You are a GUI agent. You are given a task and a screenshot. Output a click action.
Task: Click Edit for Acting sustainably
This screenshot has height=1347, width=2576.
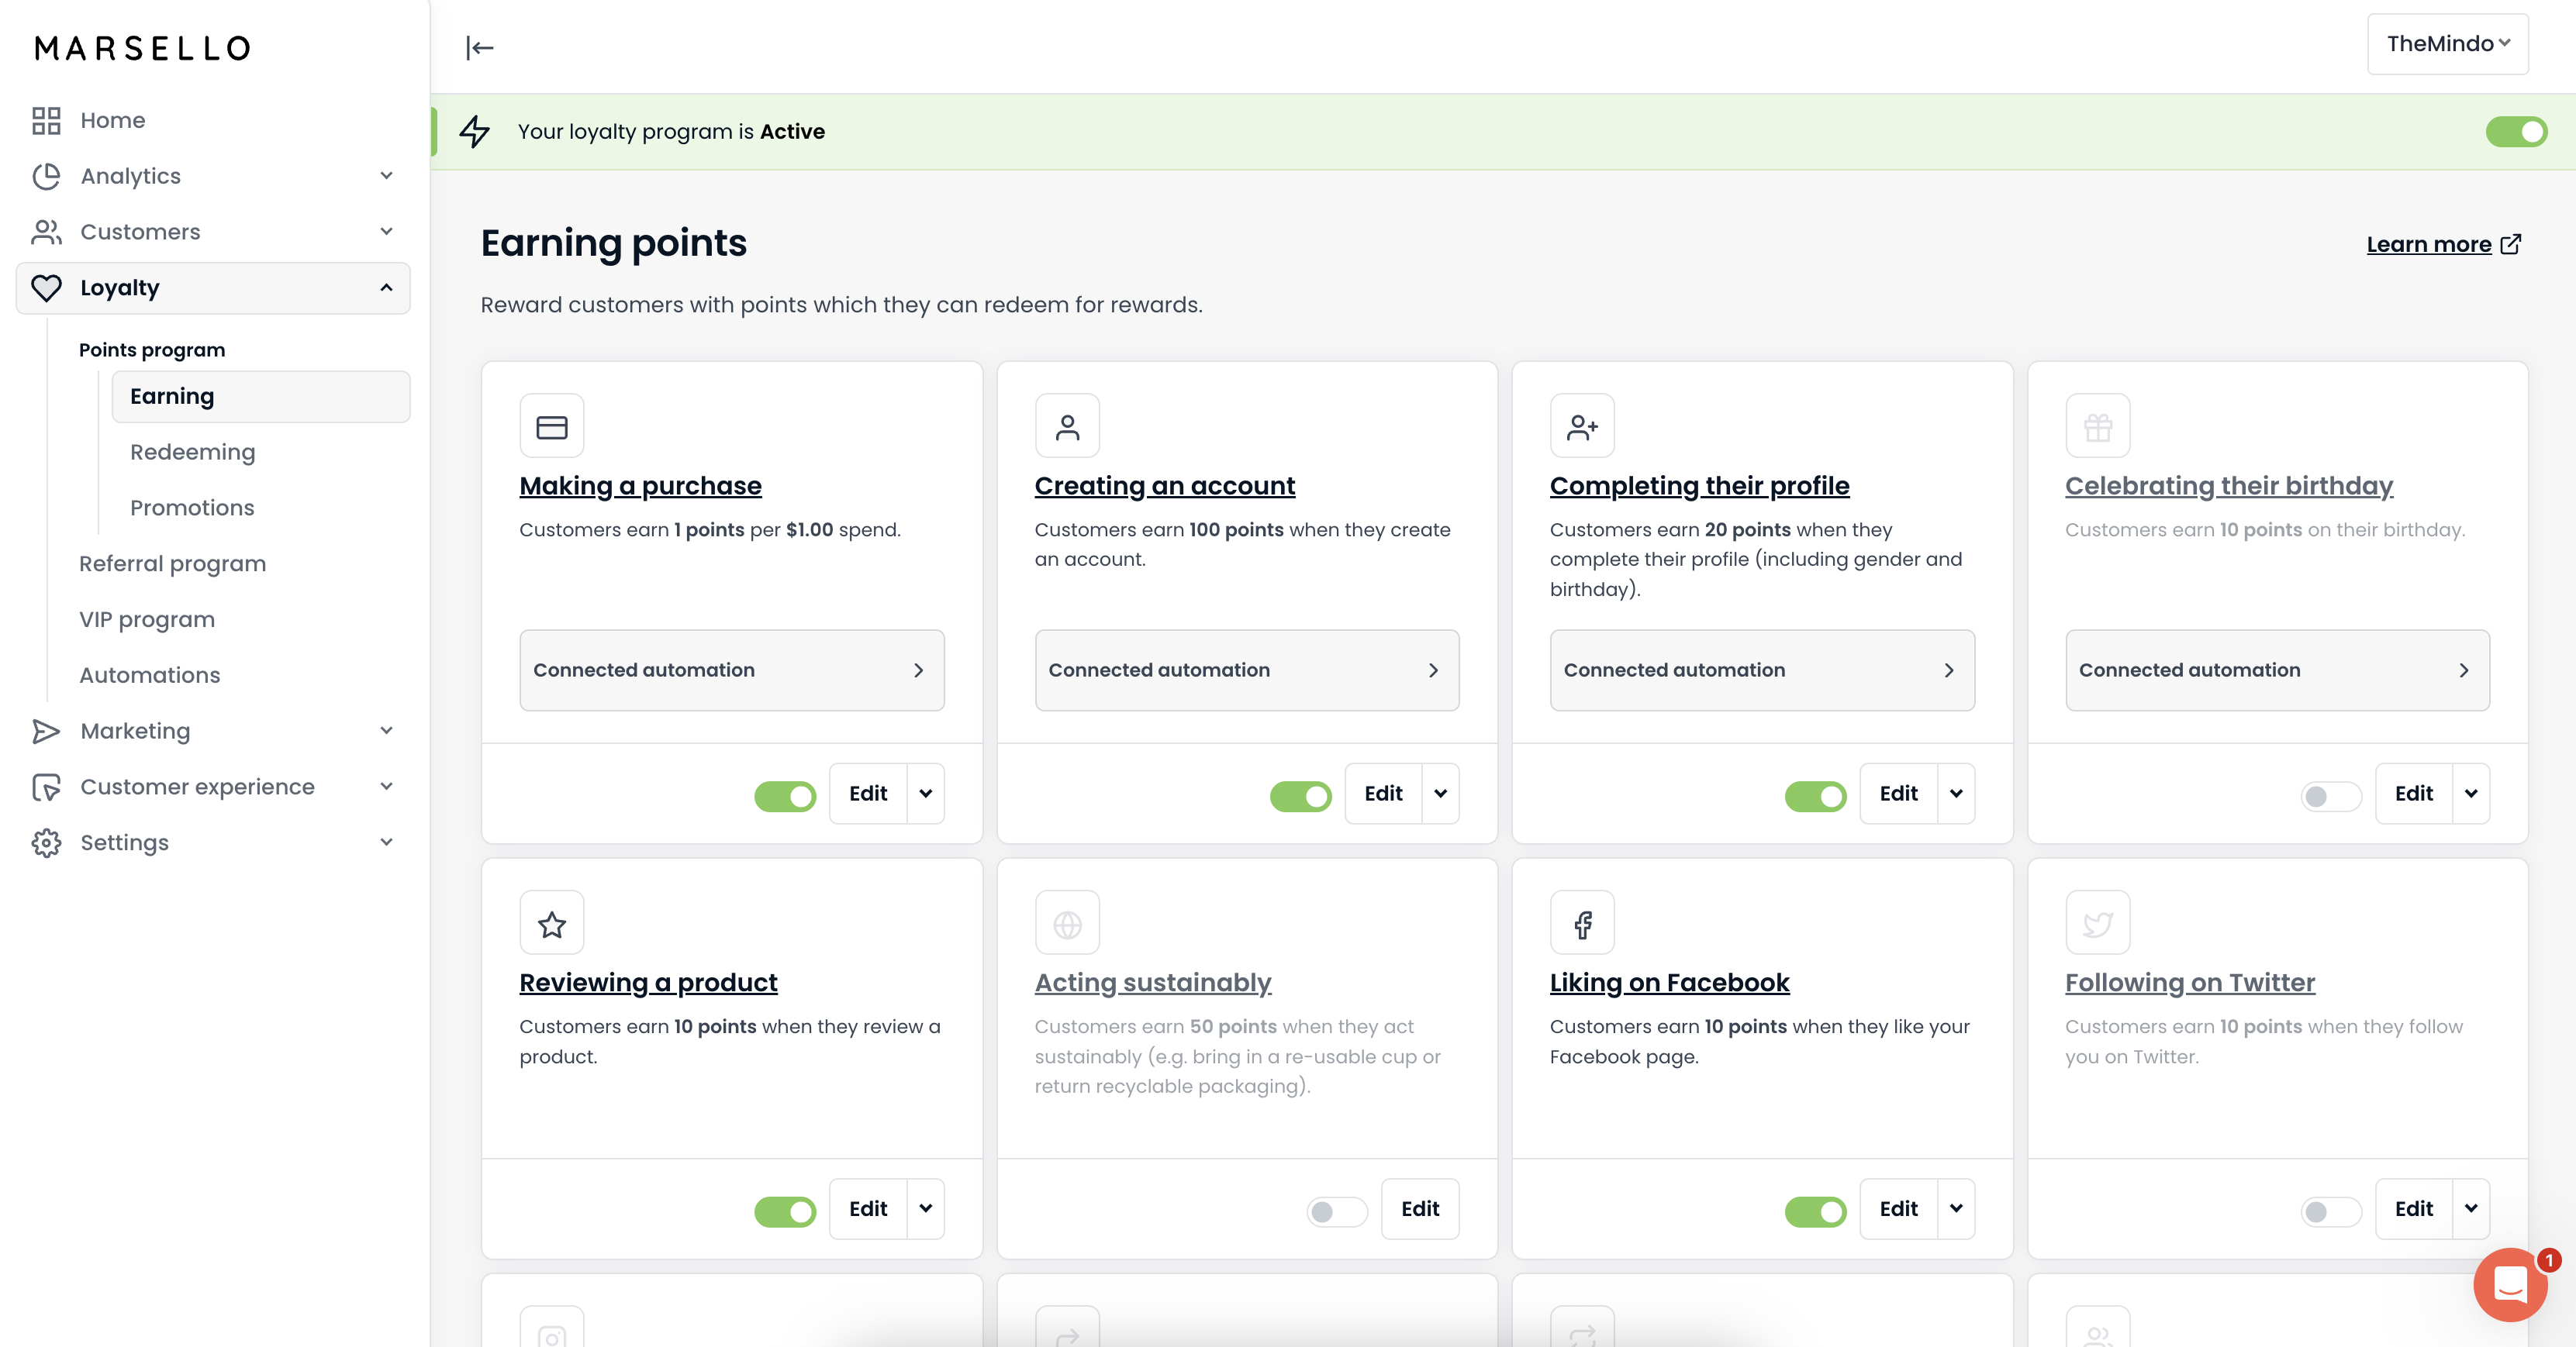pos(1418,1209)
